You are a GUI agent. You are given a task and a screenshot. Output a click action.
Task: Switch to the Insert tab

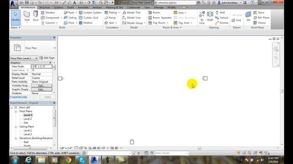click(x=70, y=7)
